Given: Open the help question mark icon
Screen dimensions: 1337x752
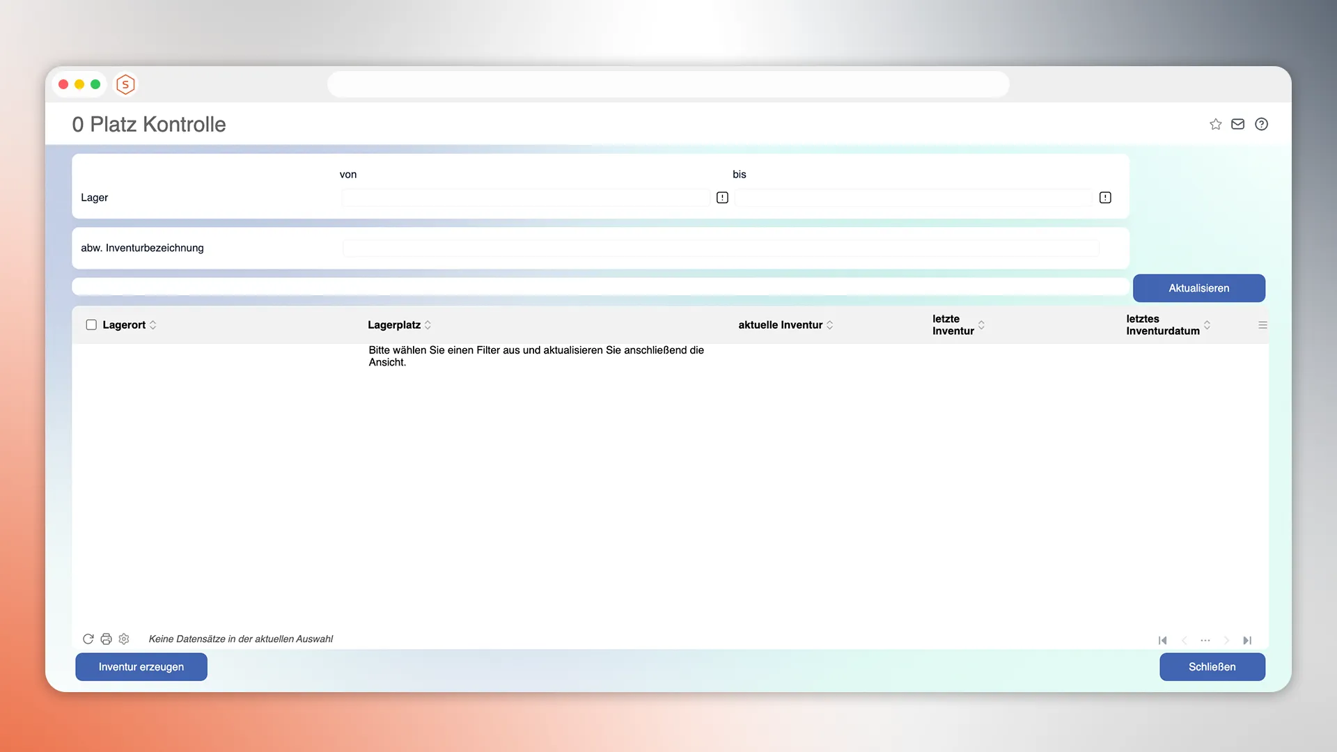Looking at the screenshot, I should pyautogui.click(x=1261, y=124).
